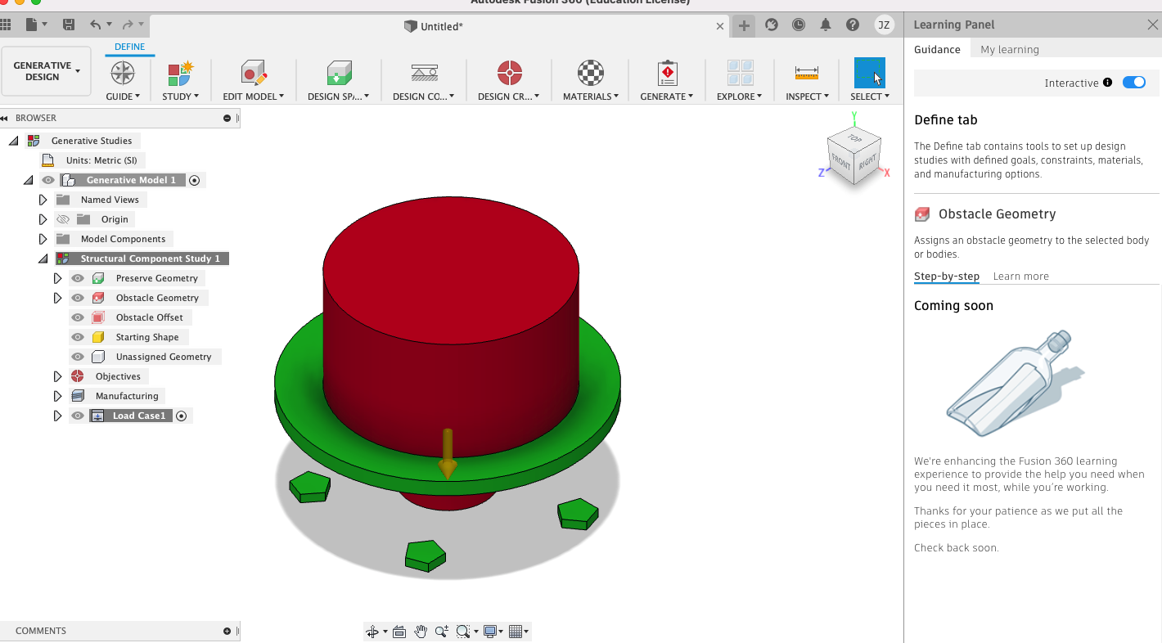Open the data panel grid icon
Viewport: 1162px width, 643px height.
click(6, 25)
